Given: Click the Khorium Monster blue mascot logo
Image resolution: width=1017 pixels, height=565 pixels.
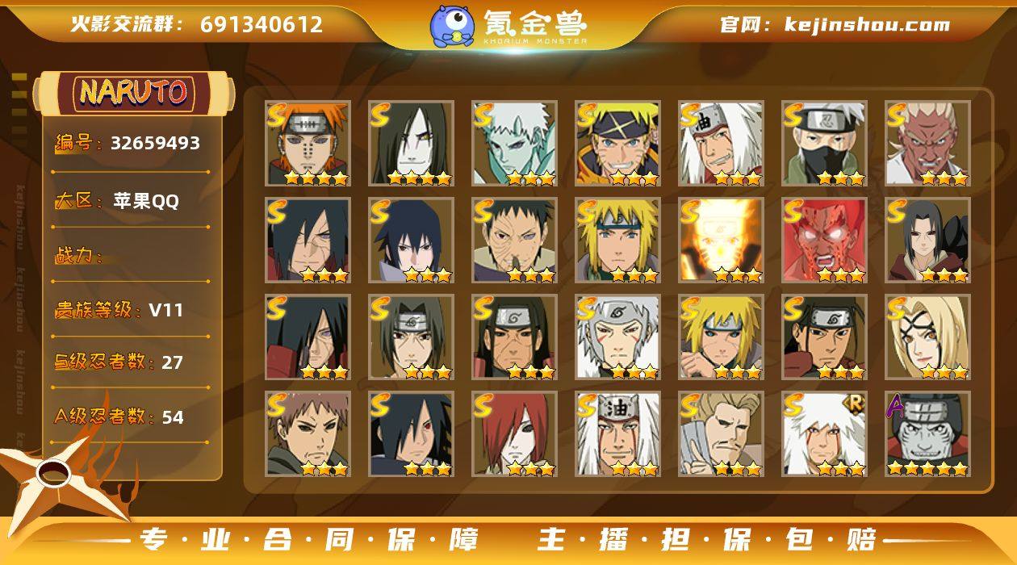Looking at the screenshot, I should (x=451, y=26).
